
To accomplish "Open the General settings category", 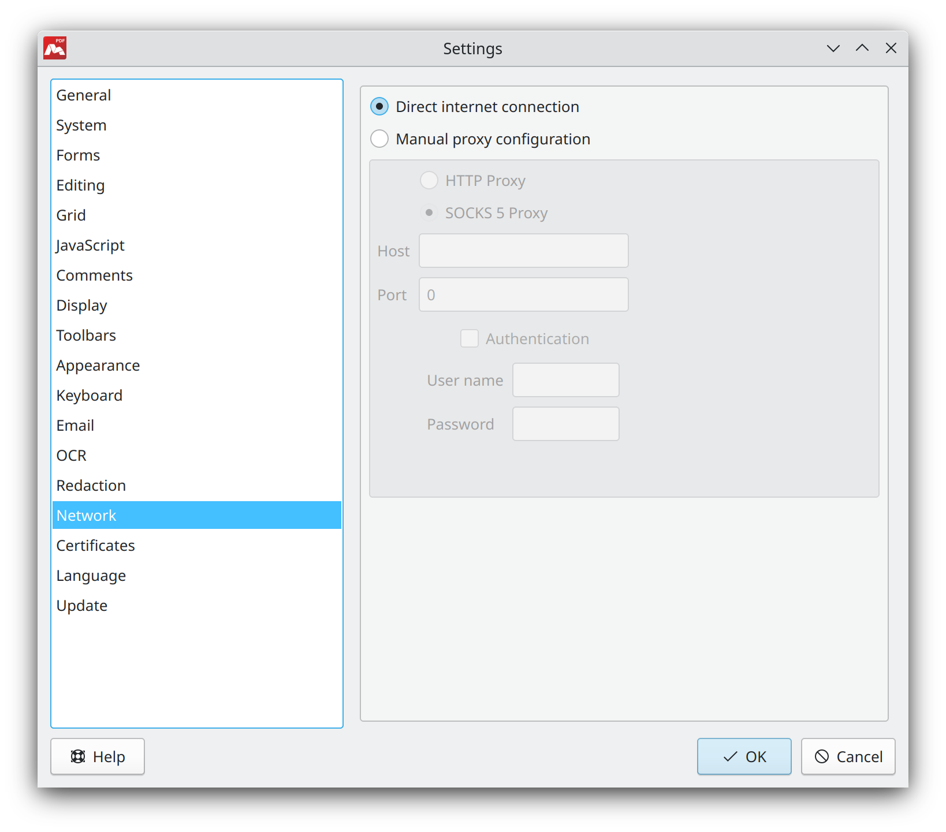I will point(197,95).
